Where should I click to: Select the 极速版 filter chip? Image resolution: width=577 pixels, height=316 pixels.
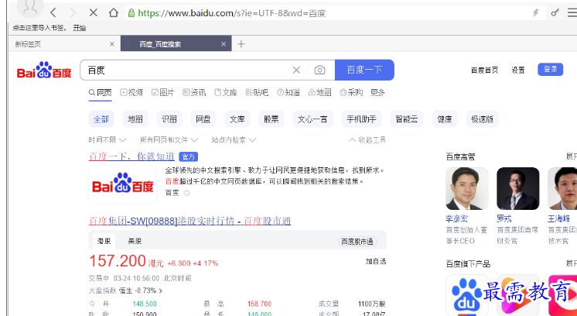point(483,119)
